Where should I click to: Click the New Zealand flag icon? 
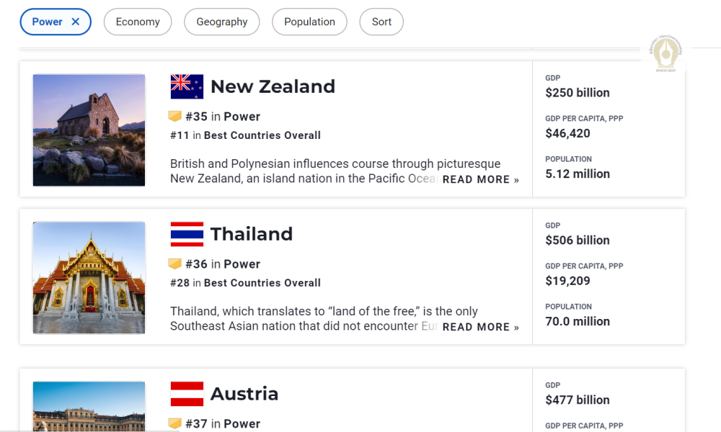[187, 86]
